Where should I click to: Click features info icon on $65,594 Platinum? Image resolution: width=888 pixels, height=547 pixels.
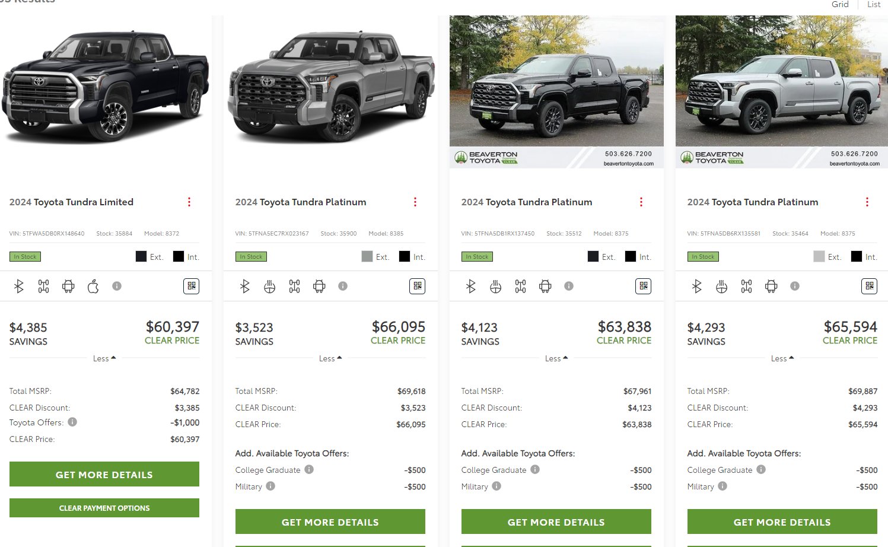[795, 286]
